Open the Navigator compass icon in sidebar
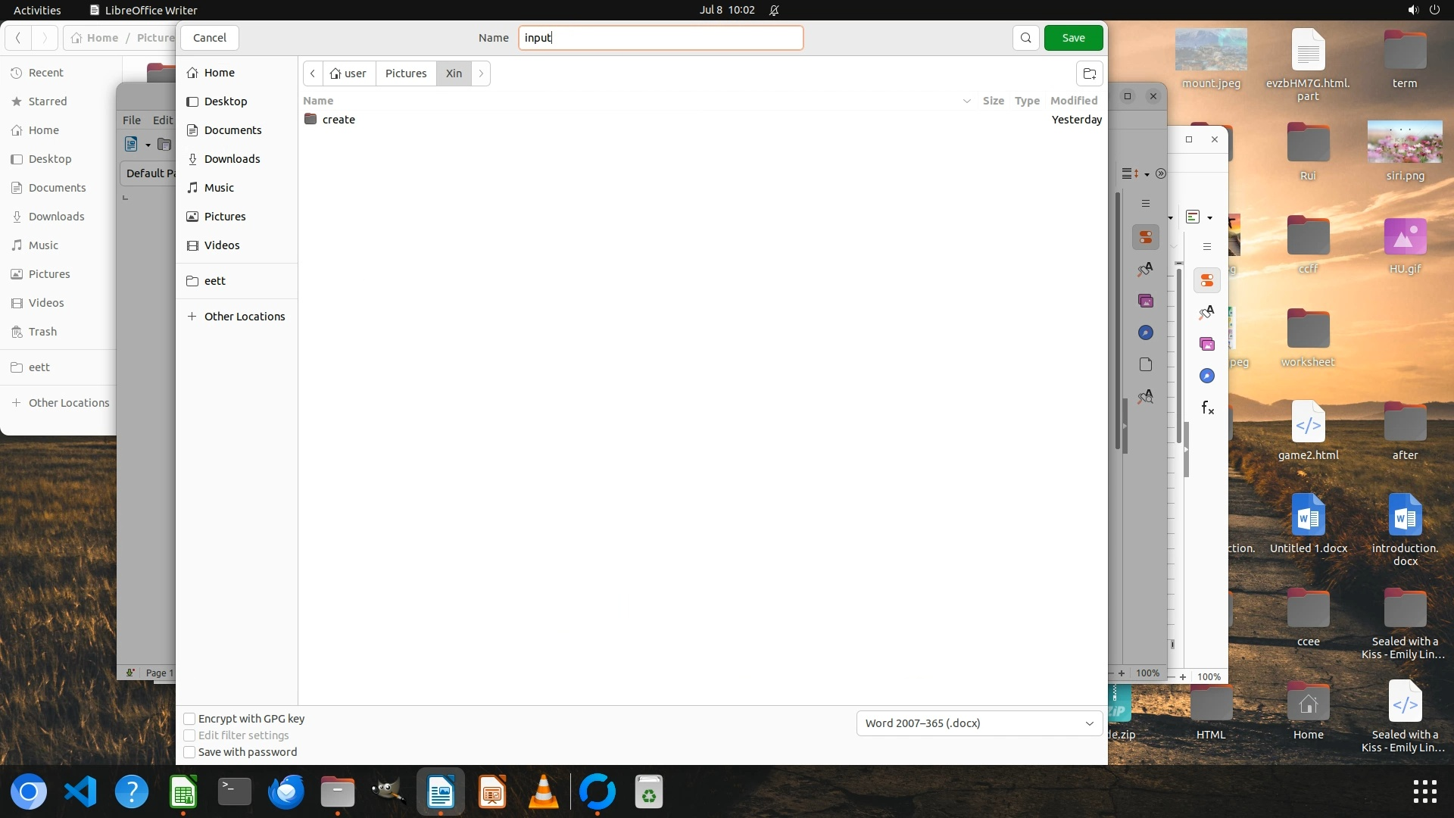 coord(1146,333)
